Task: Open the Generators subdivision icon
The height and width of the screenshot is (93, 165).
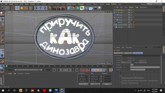Action: pyautogui.click(x=78, y=8)
